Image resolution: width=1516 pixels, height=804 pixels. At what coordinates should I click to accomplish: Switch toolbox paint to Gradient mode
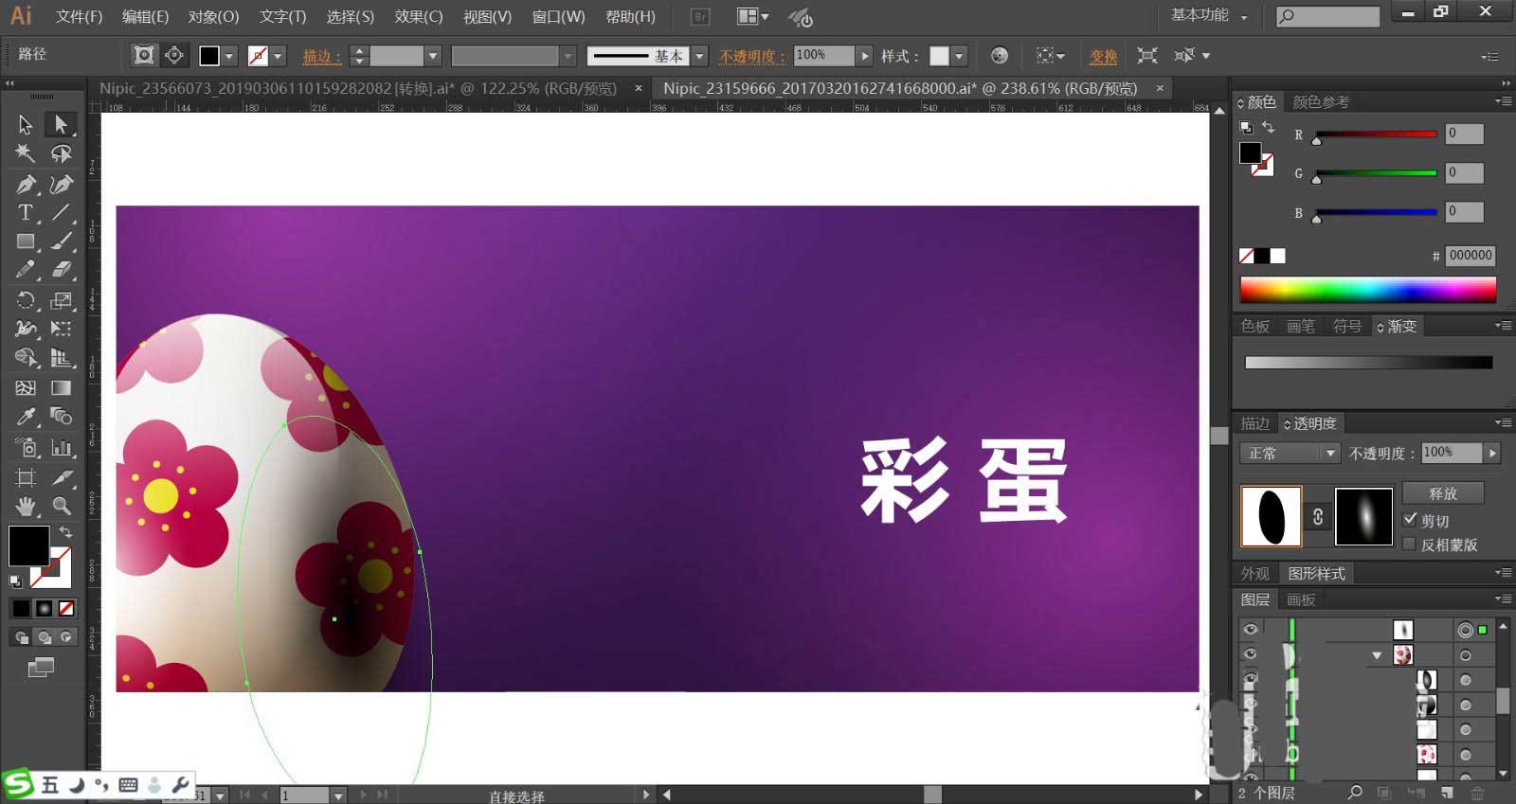44,608
